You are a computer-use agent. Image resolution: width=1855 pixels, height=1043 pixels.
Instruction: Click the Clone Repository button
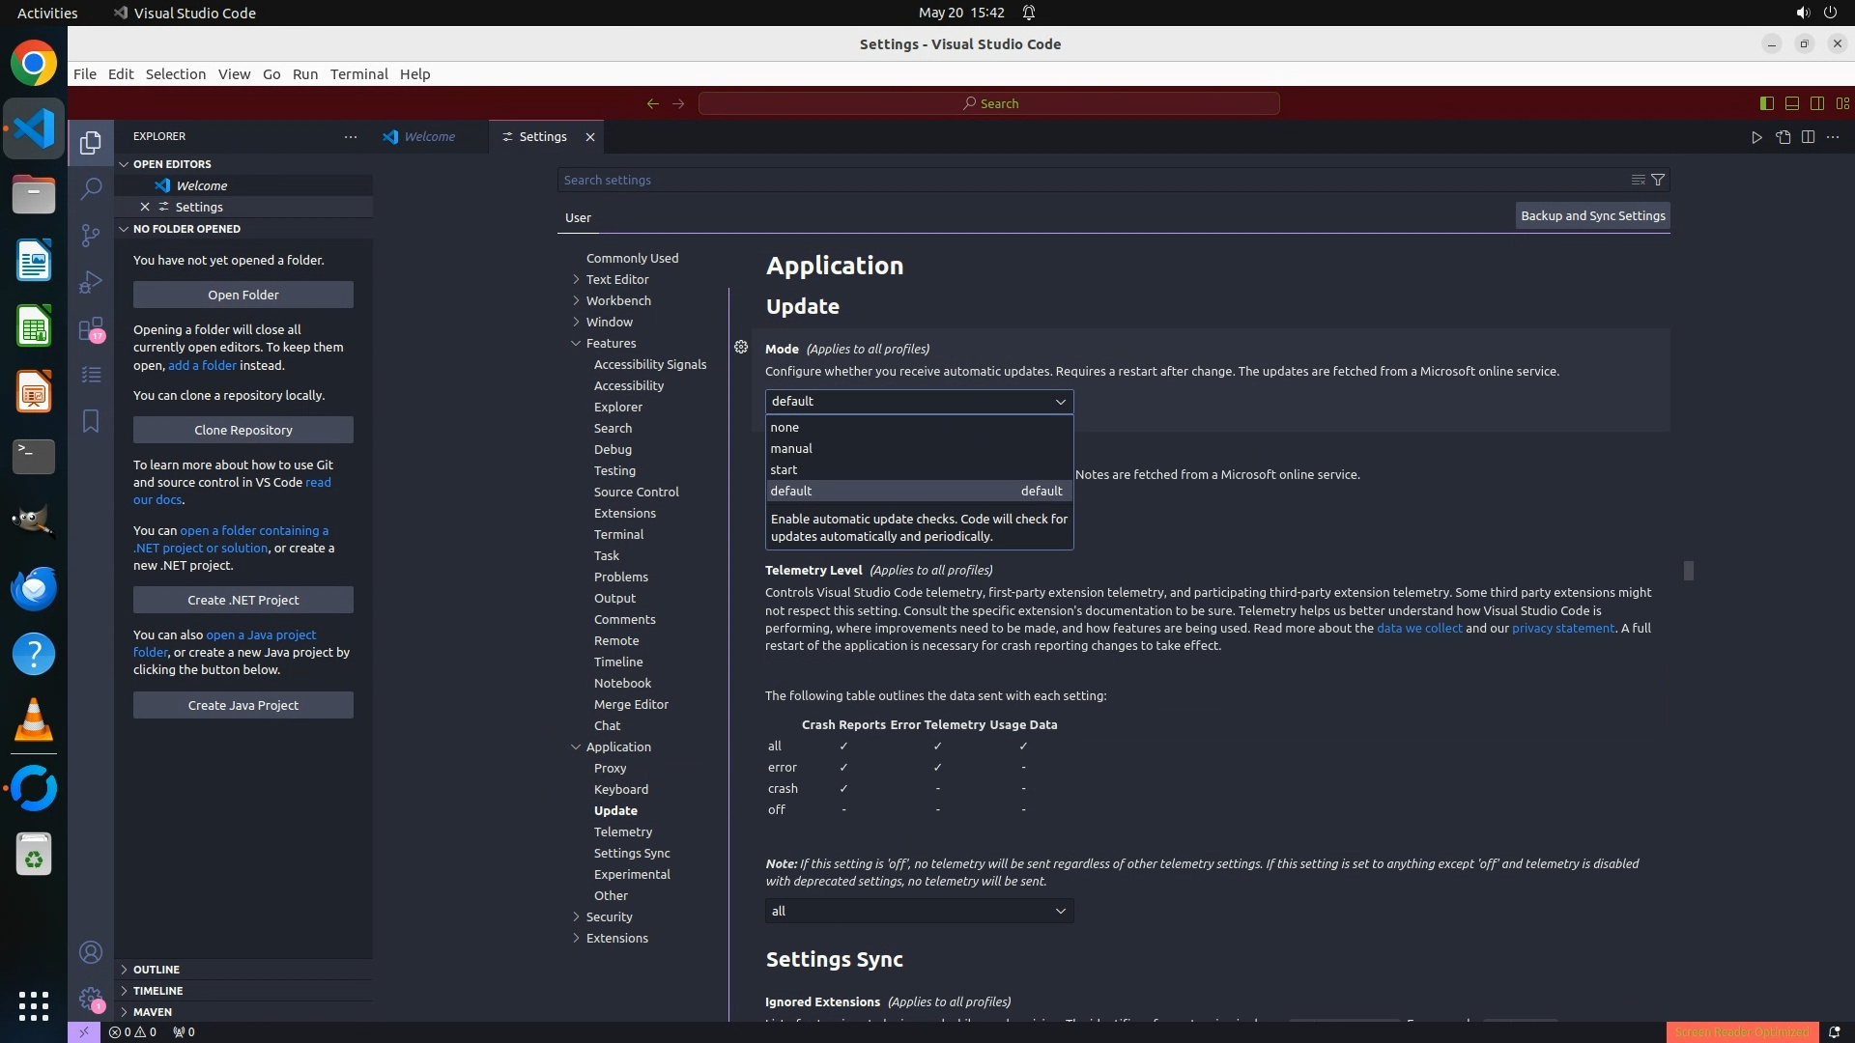click(x=243, y=430)
